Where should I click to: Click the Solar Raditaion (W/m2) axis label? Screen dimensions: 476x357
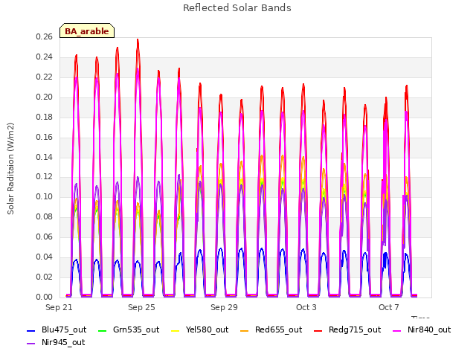click(10, 169)
